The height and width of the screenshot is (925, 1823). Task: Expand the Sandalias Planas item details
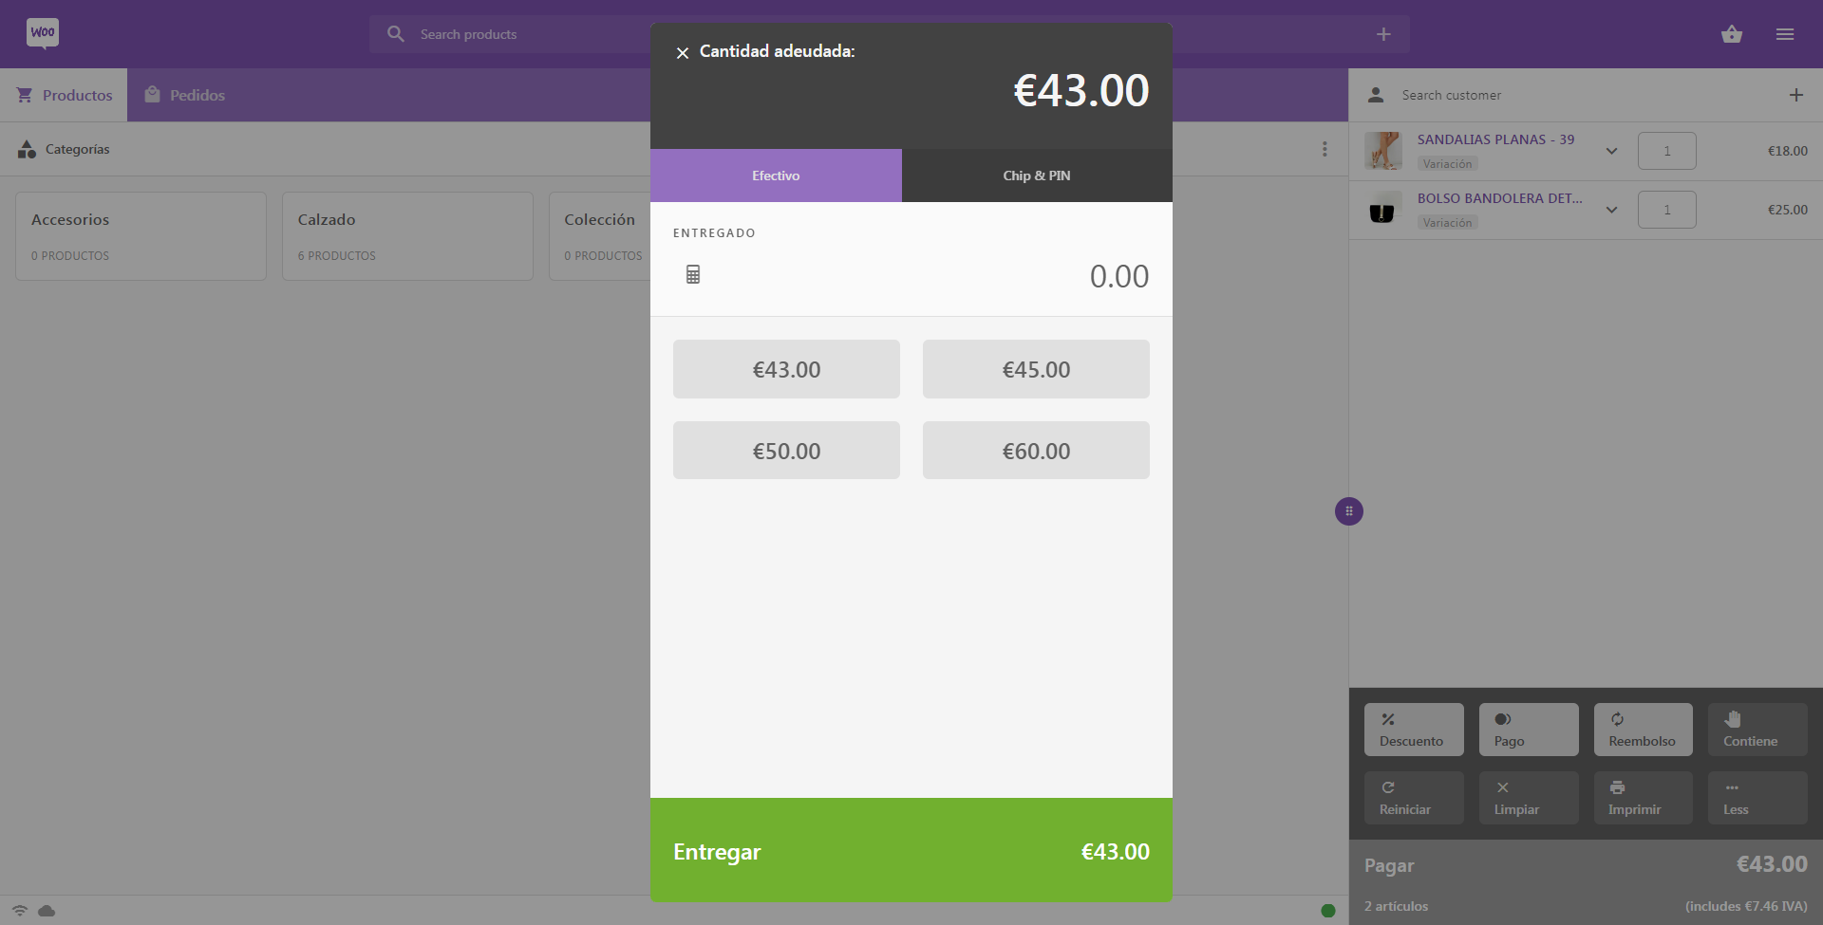click(1611, 151)
